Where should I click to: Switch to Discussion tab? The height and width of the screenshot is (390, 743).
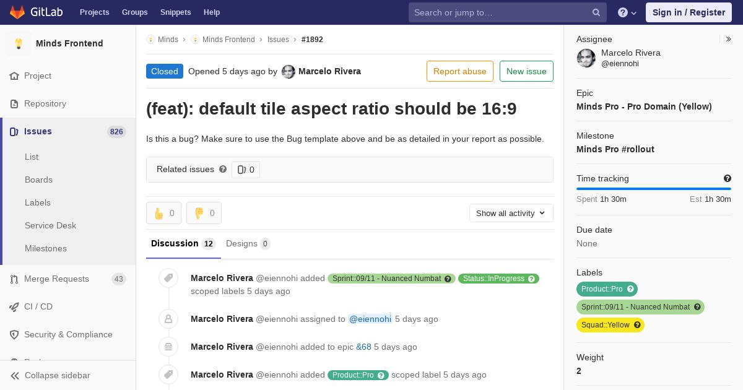click(x=183, y=243)
